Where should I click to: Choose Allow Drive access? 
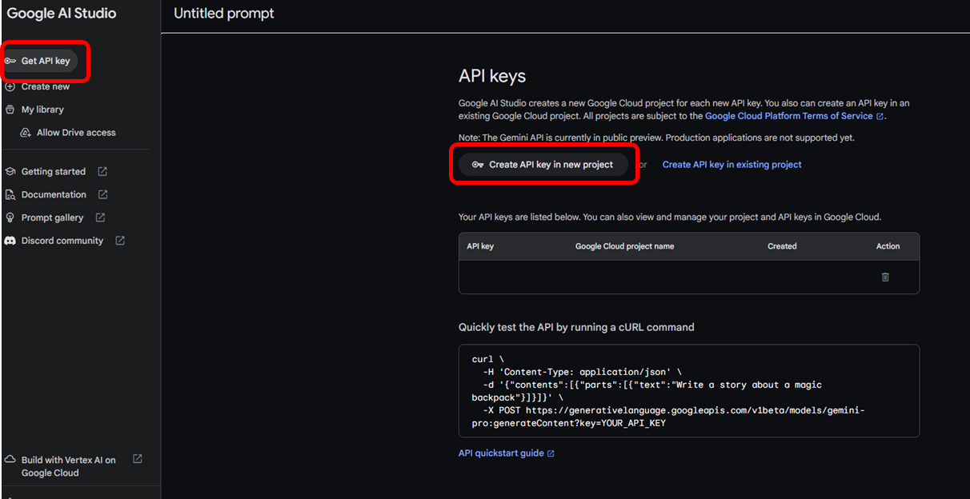(x=76, y=133)
